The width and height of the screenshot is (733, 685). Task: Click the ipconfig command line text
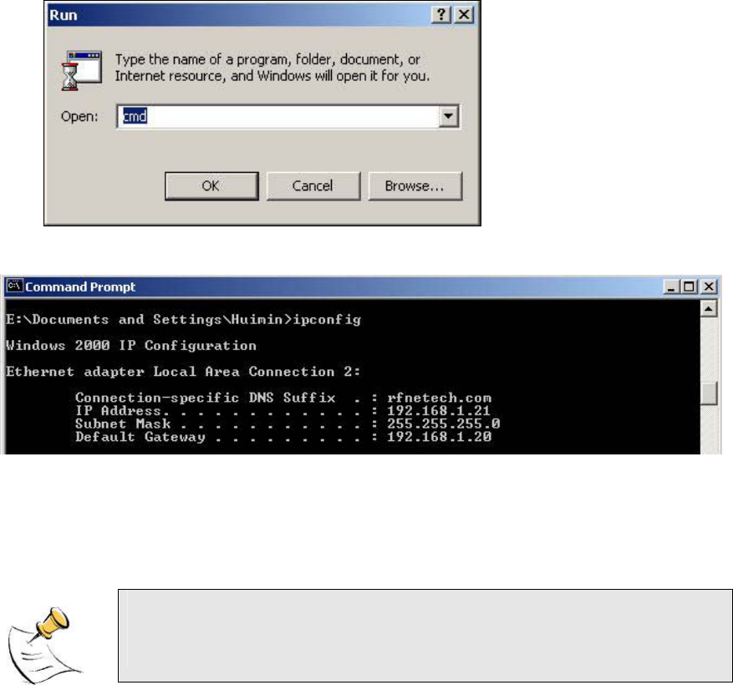point(183,320)
